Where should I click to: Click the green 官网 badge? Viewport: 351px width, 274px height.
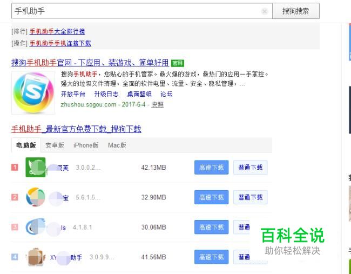point(178,63)
